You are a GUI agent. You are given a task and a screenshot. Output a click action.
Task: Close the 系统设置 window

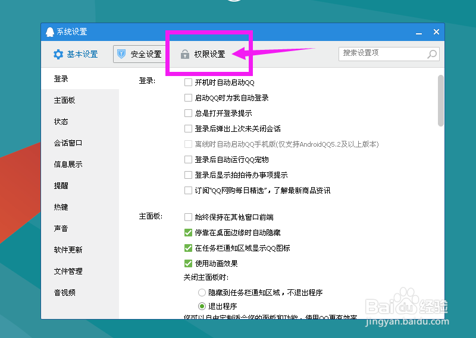click(437, 32)
